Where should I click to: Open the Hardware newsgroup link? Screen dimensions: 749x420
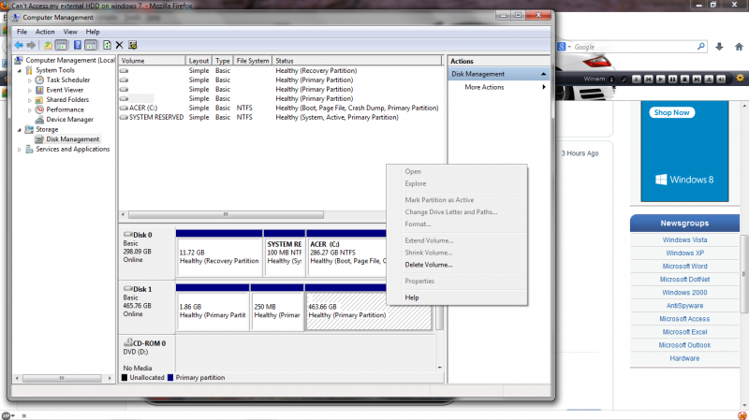pos(684,358)
